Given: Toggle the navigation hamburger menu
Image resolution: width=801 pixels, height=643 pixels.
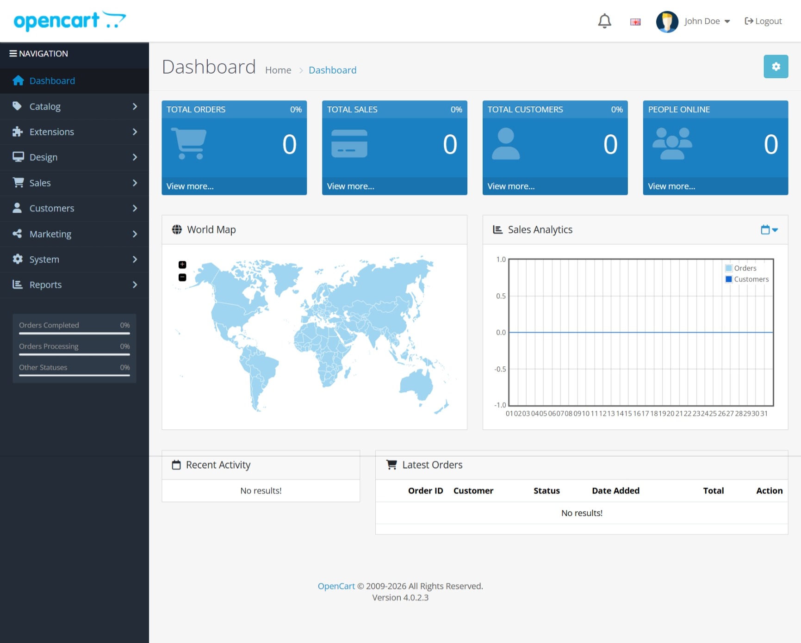Looking at the screenshot, I should click(13, 54).
